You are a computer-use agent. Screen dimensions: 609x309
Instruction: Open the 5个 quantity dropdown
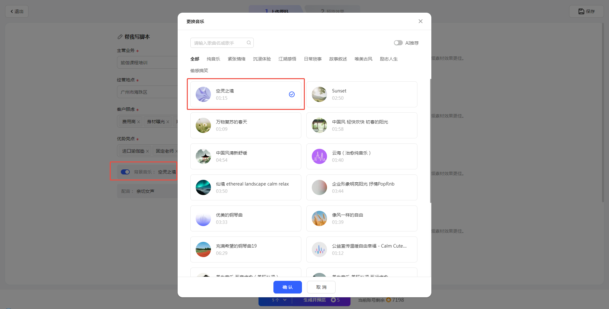point(279,300)
